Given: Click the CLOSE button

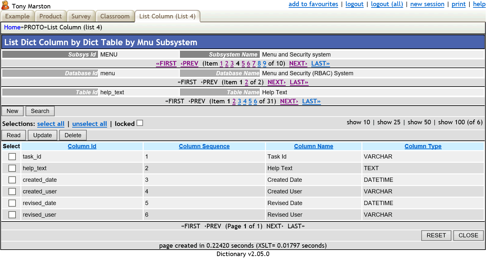Looking at the screenshot, I should coord(468,235).
